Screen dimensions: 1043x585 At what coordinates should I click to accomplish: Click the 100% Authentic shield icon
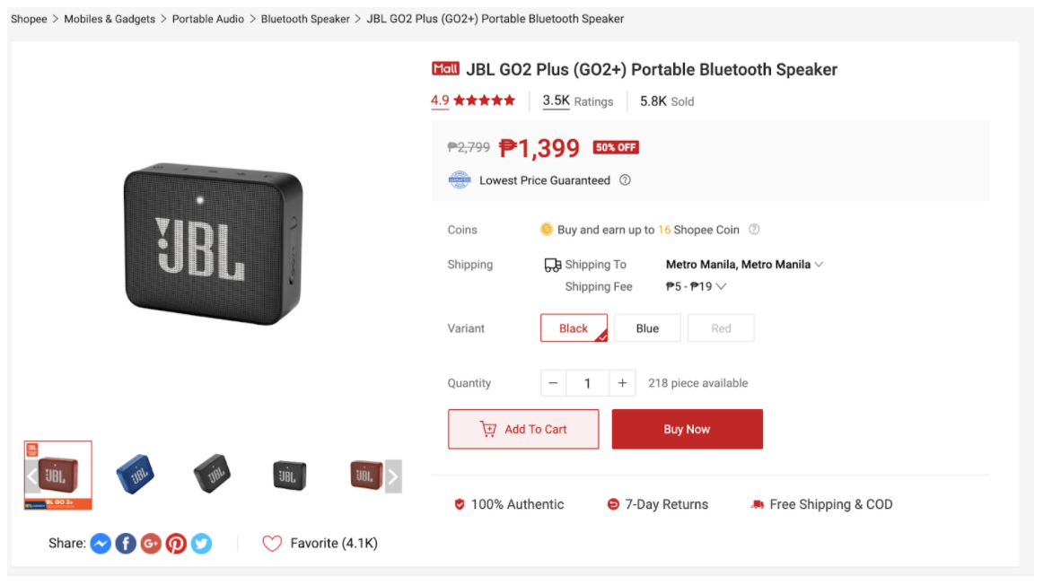click(460, 504)
